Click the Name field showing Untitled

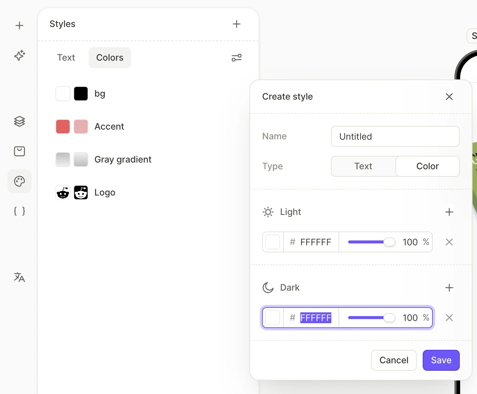(x=395, y=136)
